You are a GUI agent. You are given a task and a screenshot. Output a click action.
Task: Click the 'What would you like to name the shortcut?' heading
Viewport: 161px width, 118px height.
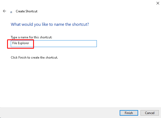click(x=50, y=24)
